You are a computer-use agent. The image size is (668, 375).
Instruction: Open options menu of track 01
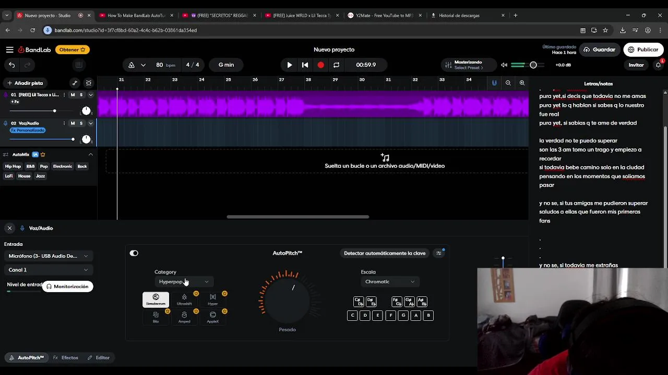coord(64,95)
